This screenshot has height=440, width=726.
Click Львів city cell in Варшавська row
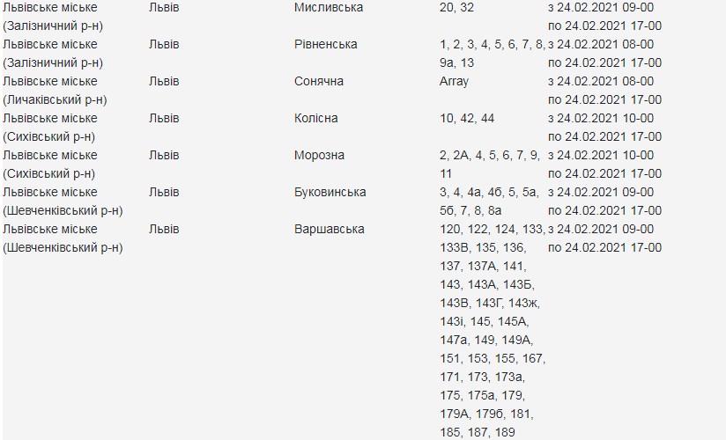[164, 229]
